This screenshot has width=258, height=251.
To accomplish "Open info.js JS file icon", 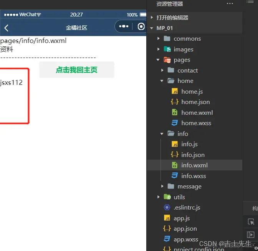I will click(x=175, y=144).
